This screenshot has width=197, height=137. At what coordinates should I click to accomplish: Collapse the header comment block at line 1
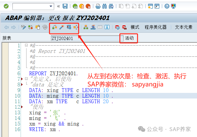point(26,45)
